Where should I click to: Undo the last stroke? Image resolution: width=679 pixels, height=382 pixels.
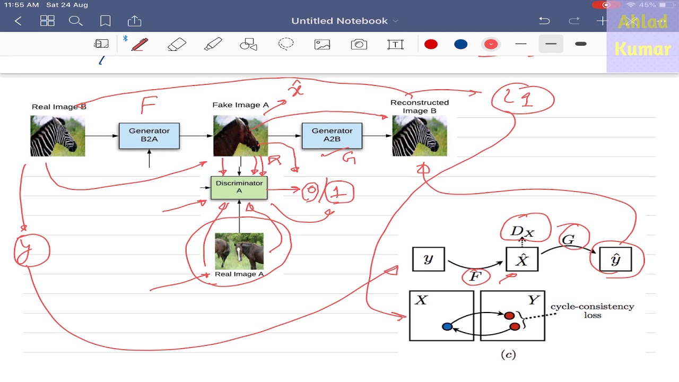pyautogui.click(x=544, y=21)
